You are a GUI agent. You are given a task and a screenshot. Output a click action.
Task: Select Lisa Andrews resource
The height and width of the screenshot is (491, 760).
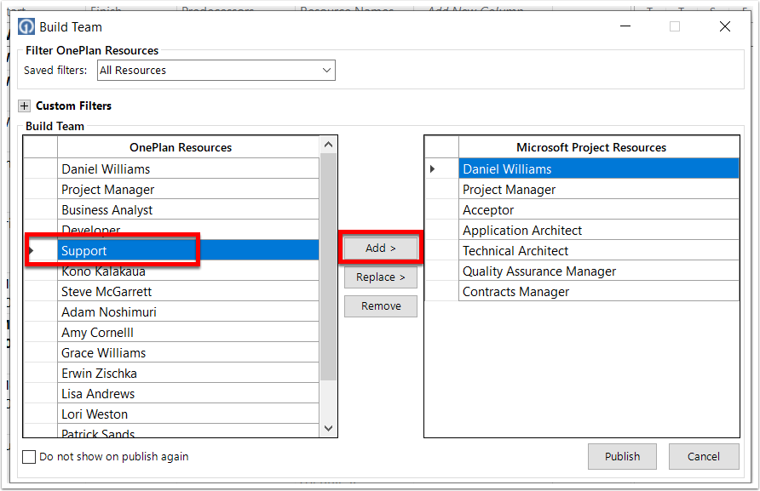[188, 393]
